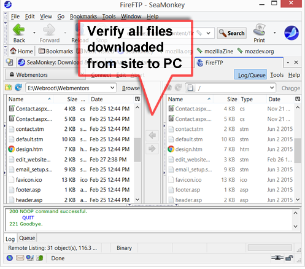Go up one folder in the local pane
Image resolution: width=305 pixels, height=269 pixels.
coord(9,88)
